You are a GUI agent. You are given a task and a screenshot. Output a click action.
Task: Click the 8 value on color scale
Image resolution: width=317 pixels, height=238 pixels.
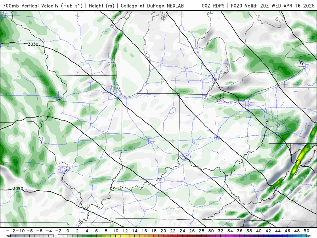click(106, 231)
